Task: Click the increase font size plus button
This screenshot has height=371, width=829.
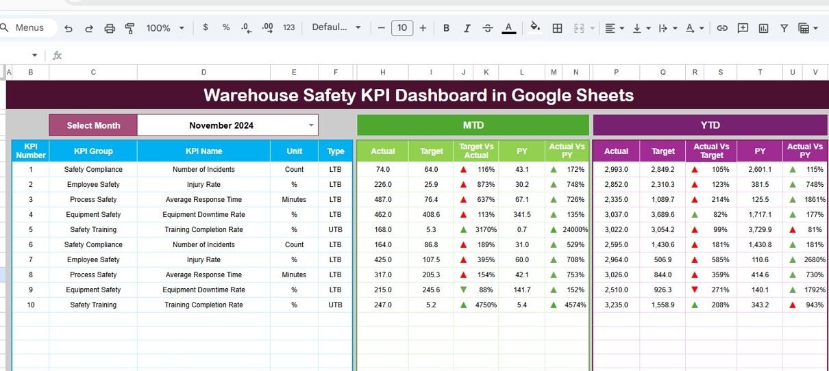Action: coord(423,28)
